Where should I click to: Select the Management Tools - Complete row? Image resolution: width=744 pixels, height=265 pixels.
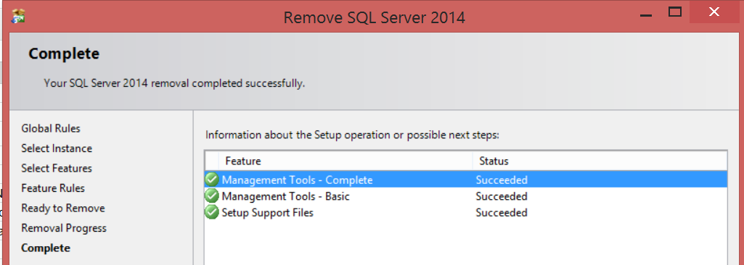coord(466,180)
